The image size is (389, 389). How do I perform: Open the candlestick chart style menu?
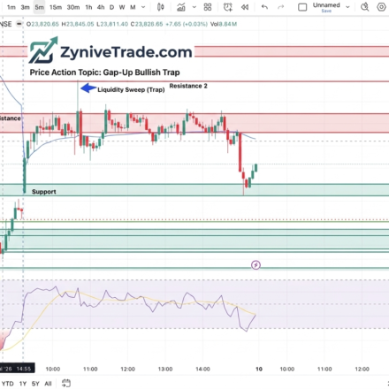161,7
